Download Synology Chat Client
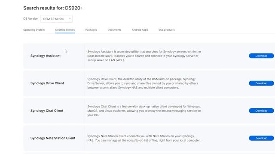This screenshot has height=154, width=275. pos(261,111)
